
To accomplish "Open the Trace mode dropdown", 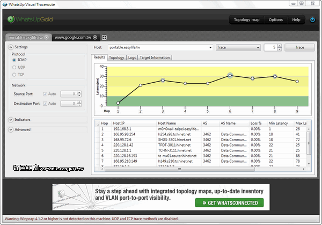I will click(238, 47).
